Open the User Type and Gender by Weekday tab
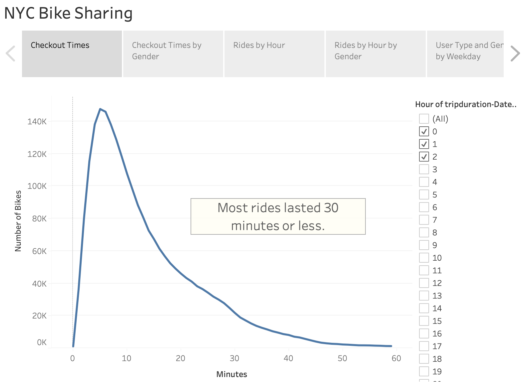Image resolution: width=527 pixels, height=389 pixels. click(466, 53)
